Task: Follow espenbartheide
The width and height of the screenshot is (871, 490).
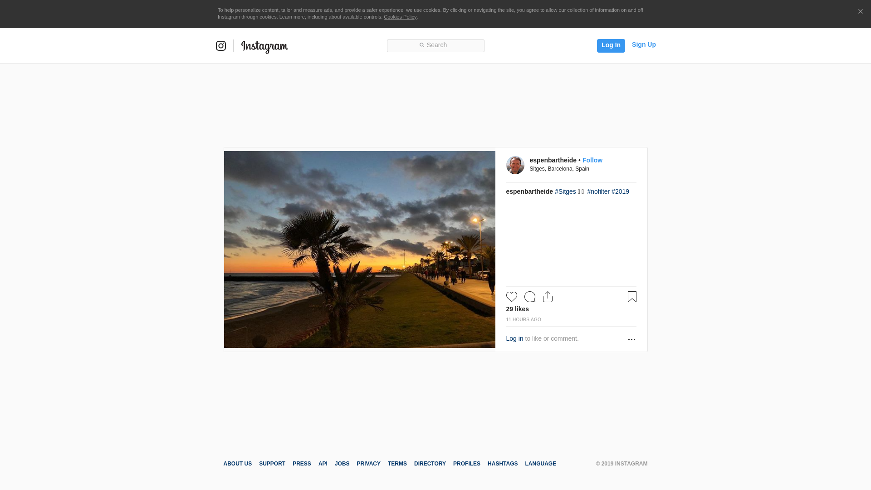Action: coord(592,160)
